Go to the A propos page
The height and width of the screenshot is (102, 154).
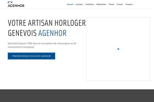click(x=79, y=4)
